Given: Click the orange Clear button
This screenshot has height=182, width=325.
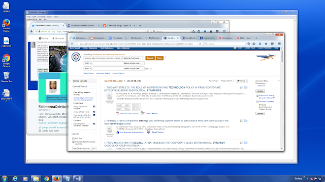Looking at the screenshot, I should coord(159,58).
